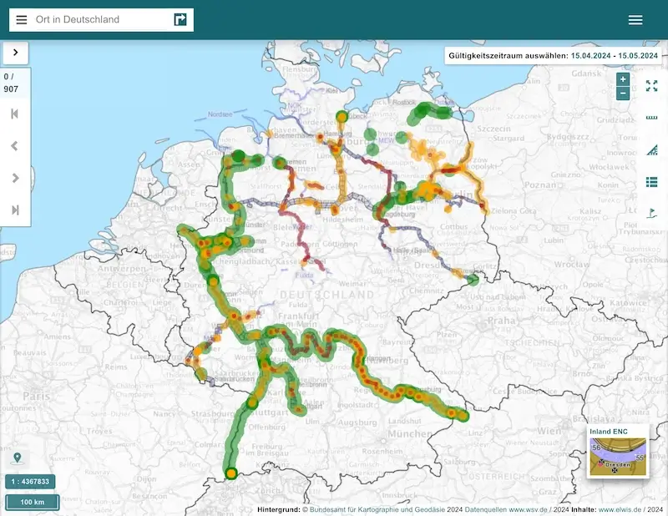Image resolution: width=668 pixels, height=516 pixels.
Task: Click the flag marker tool
Action: [x=651, y=214]
